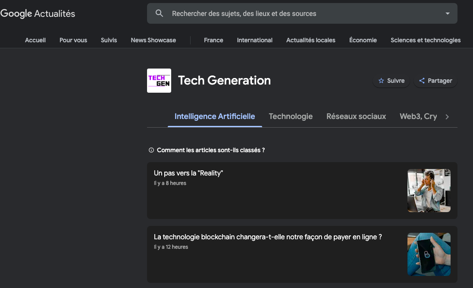Click the 'Il y a 12 heures' timestamp
This screenshot has width=473, height=288.
171,247
